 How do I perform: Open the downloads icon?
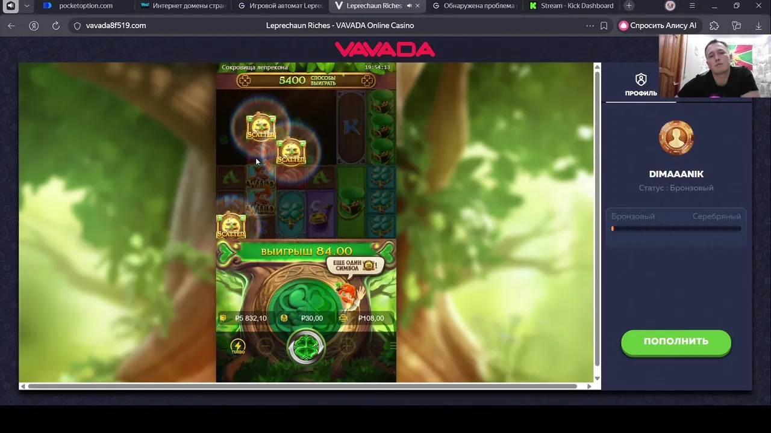click(x=759, y=26)
